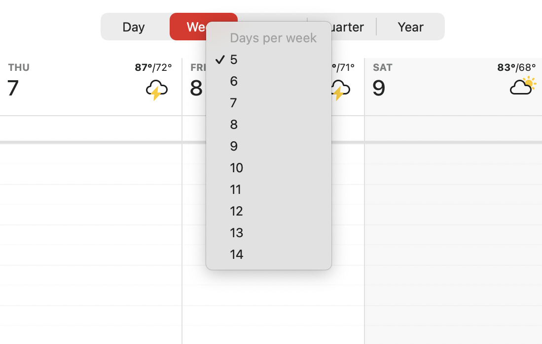
Task: Click Thursday's 87°/72° temperature forecast
Action: pos(153,67)
